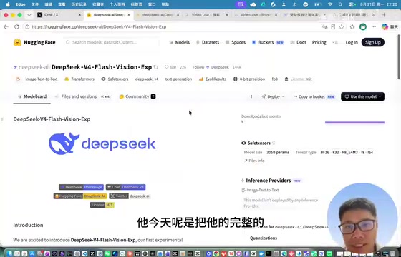The width and height of the screenshot is (401, 257).
Task: Reload the page with the refresh icon
Action: 16,27
